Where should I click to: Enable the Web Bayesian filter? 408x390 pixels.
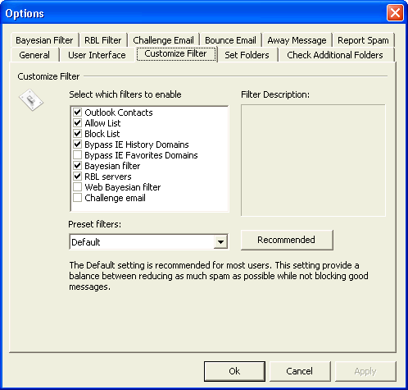pos(78,186)
